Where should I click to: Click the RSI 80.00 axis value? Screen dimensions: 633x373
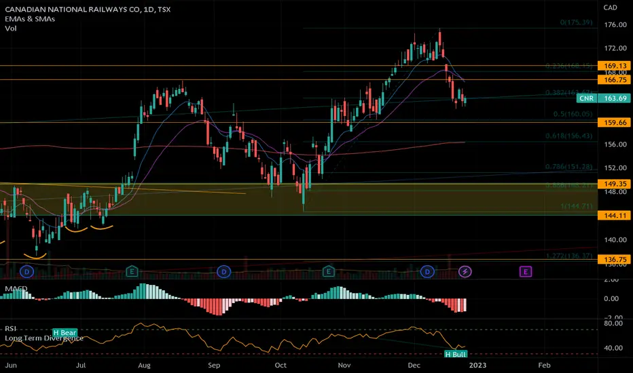coord(613,323)
